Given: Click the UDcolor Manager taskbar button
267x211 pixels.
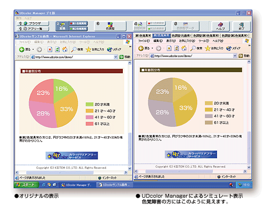Looking at the screenshot, I should point(78,185).
